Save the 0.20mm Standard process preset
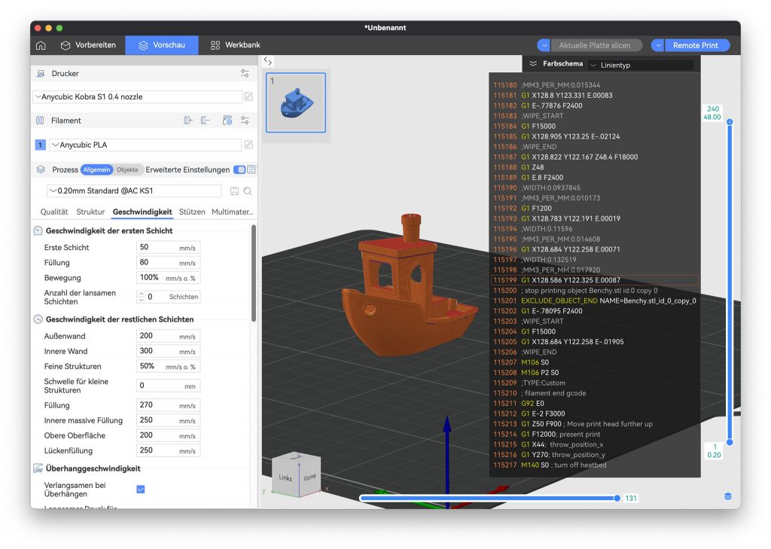This screenshot has height=549, width=771. pyautogui.click(x=234, y=191)
